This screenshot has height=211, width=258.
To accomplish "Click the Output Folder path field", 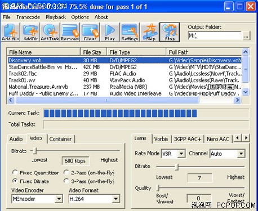I will [x=214, y=35].
